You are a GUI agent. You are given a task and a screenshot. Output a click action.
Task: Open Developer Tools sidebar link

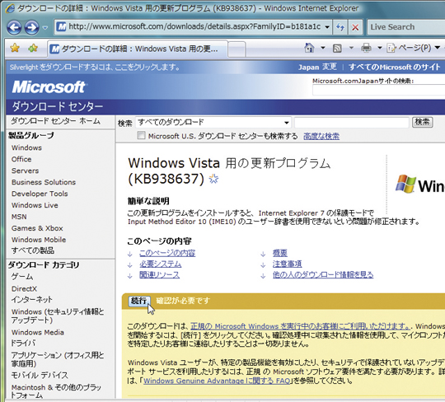coord(40,194)
